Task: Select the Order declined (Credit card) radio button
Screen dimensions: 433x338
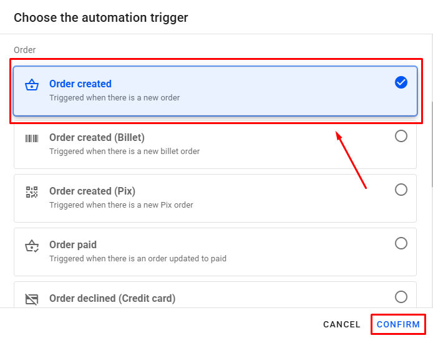Action: (x=401, y=297)
